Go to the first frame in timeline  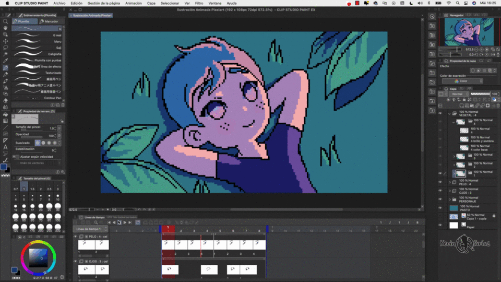point(109,222)
